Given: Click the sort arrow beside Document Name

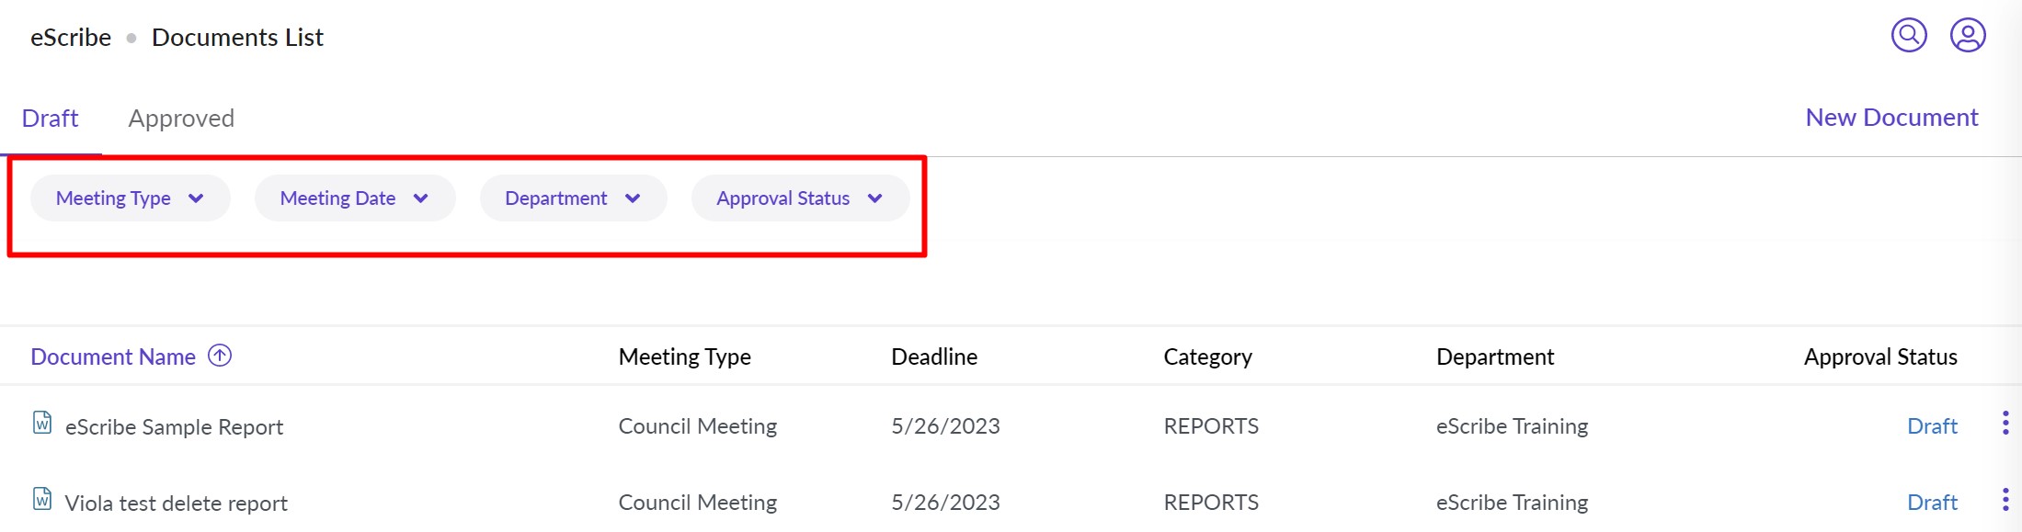Looking at the screenshot, I should point(220,356).
